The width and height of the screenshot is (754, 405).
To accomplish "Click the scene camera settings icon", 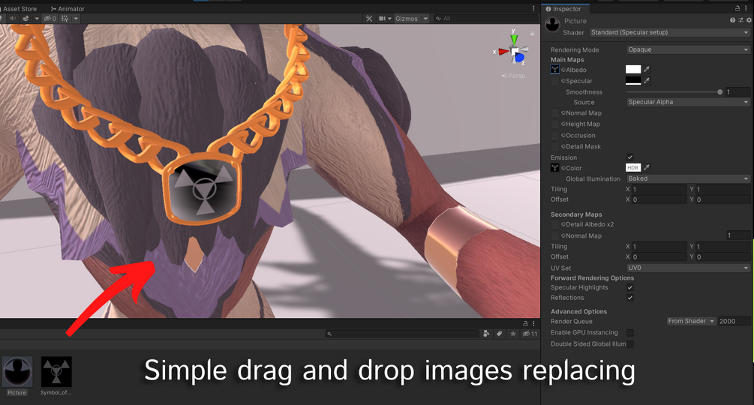I will (x=383, y=18).
